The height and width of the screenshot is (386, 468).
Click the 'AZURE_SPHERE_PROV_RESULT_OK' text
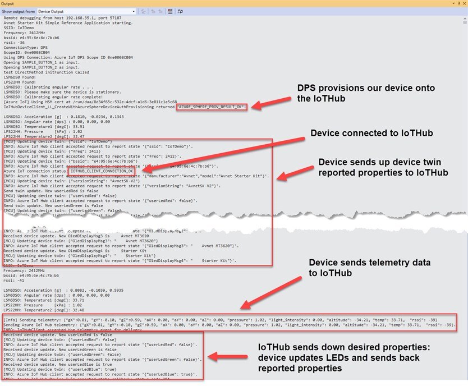(x=212, y=107)
